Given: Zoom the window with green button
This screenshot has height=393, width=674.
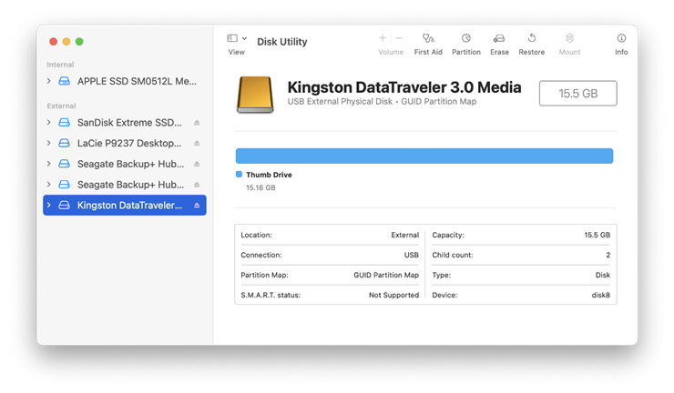Looking at the screenshot, I should click(79, 42).
